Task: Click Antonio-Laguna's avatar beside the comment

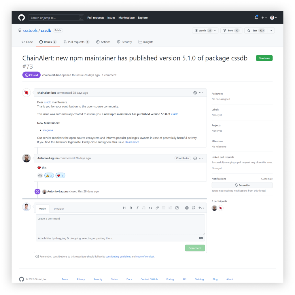Action: coord(27,158)
